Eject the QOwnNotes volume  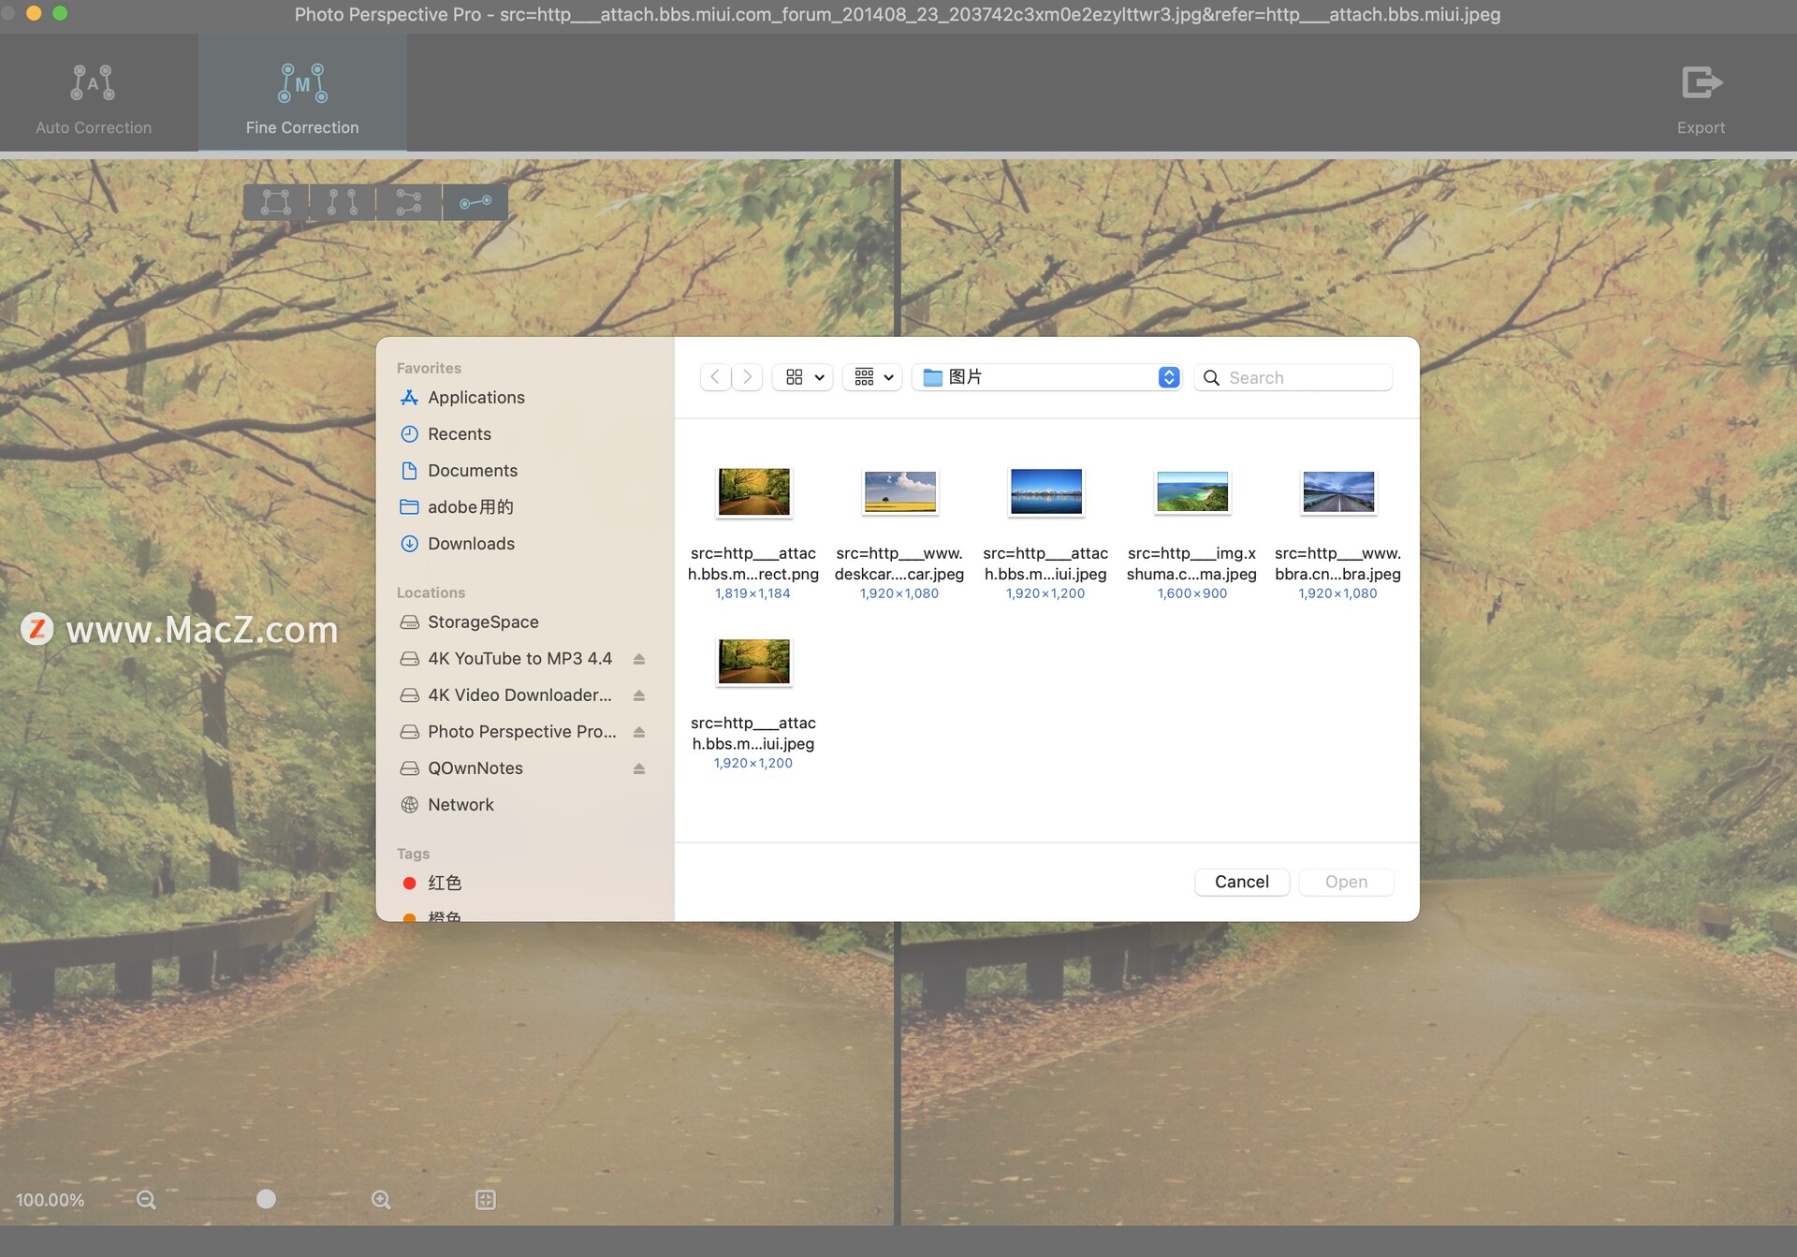(x=639, y=768)
